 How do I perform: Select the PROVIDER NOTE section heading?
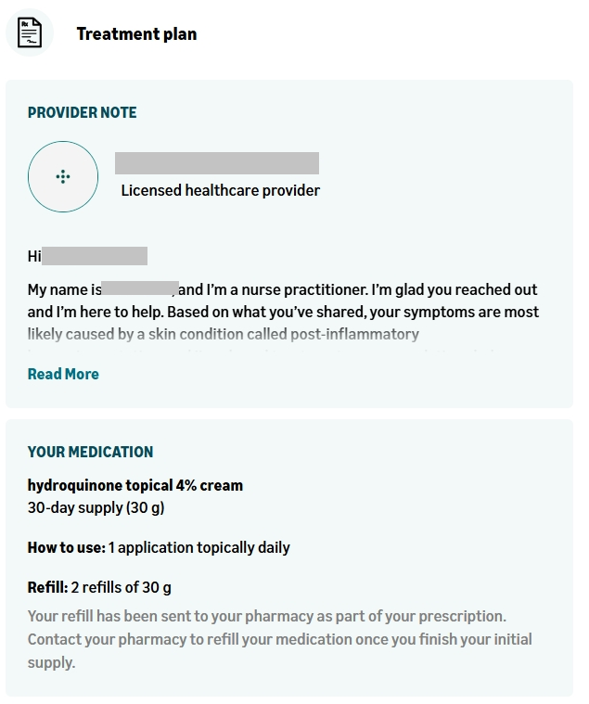[82, 113]
